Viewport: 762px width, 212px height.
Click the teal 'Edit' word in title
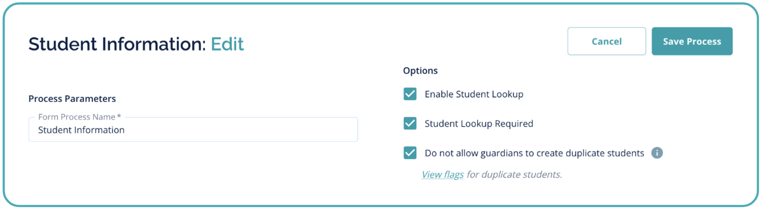coord(227,44)
